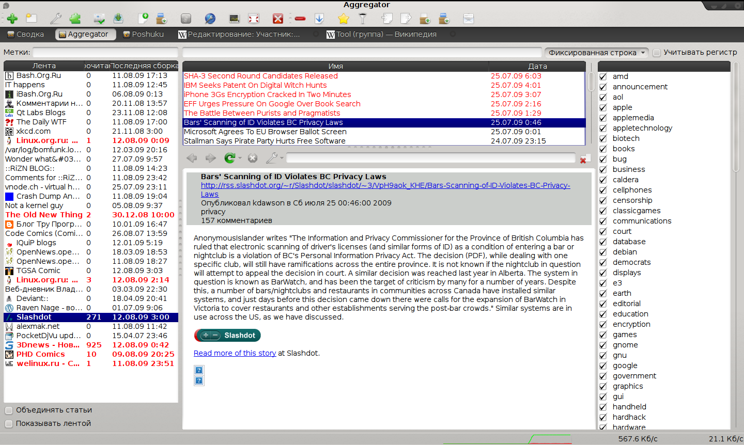Uncheck the censorship tag checkbox

tap(603, 200)
